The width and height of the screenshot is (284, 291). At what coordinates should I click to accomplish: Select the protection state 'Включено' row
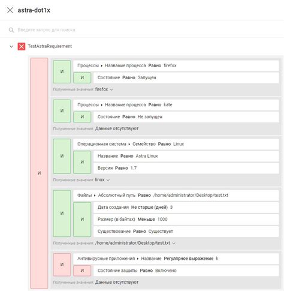[x=186, y=271]
